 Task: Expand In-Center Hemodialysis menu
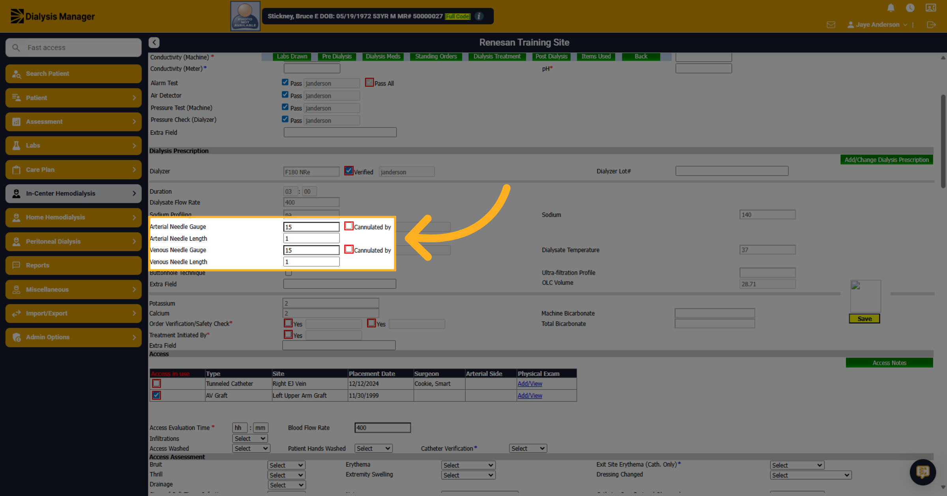click(x=73, y=193)
